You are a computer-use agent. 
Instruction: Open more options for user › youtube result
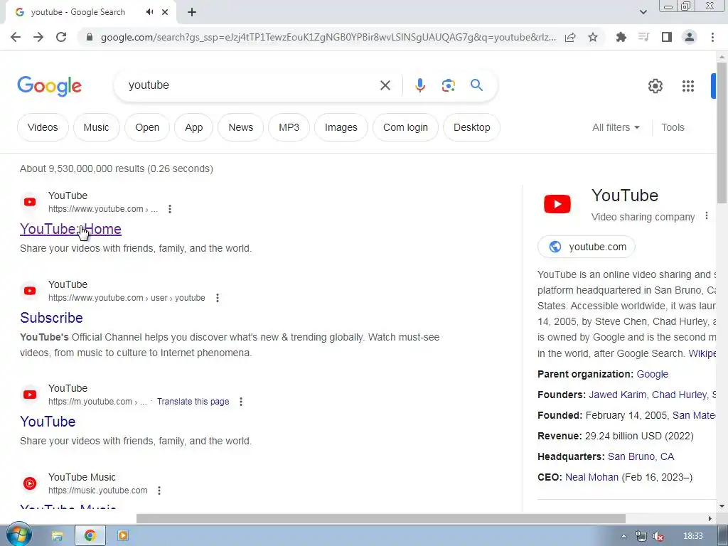(x=218, y=298)
